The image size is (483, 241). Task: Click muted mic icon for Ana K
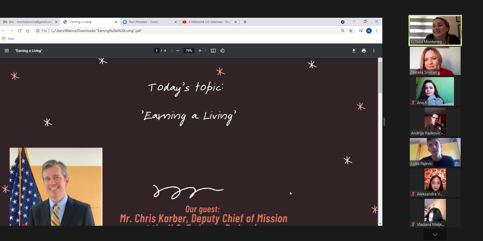click(x=413, y=103)
